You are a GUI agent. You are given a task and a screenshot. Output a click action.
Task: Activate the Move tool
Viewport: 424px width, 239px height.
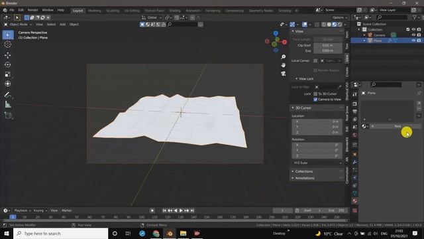[x=7, y=55]
